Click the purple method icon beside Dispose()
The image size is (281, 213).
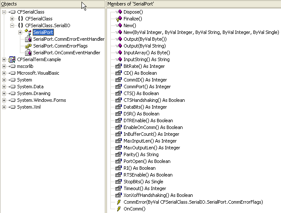(x=119, y=12)
